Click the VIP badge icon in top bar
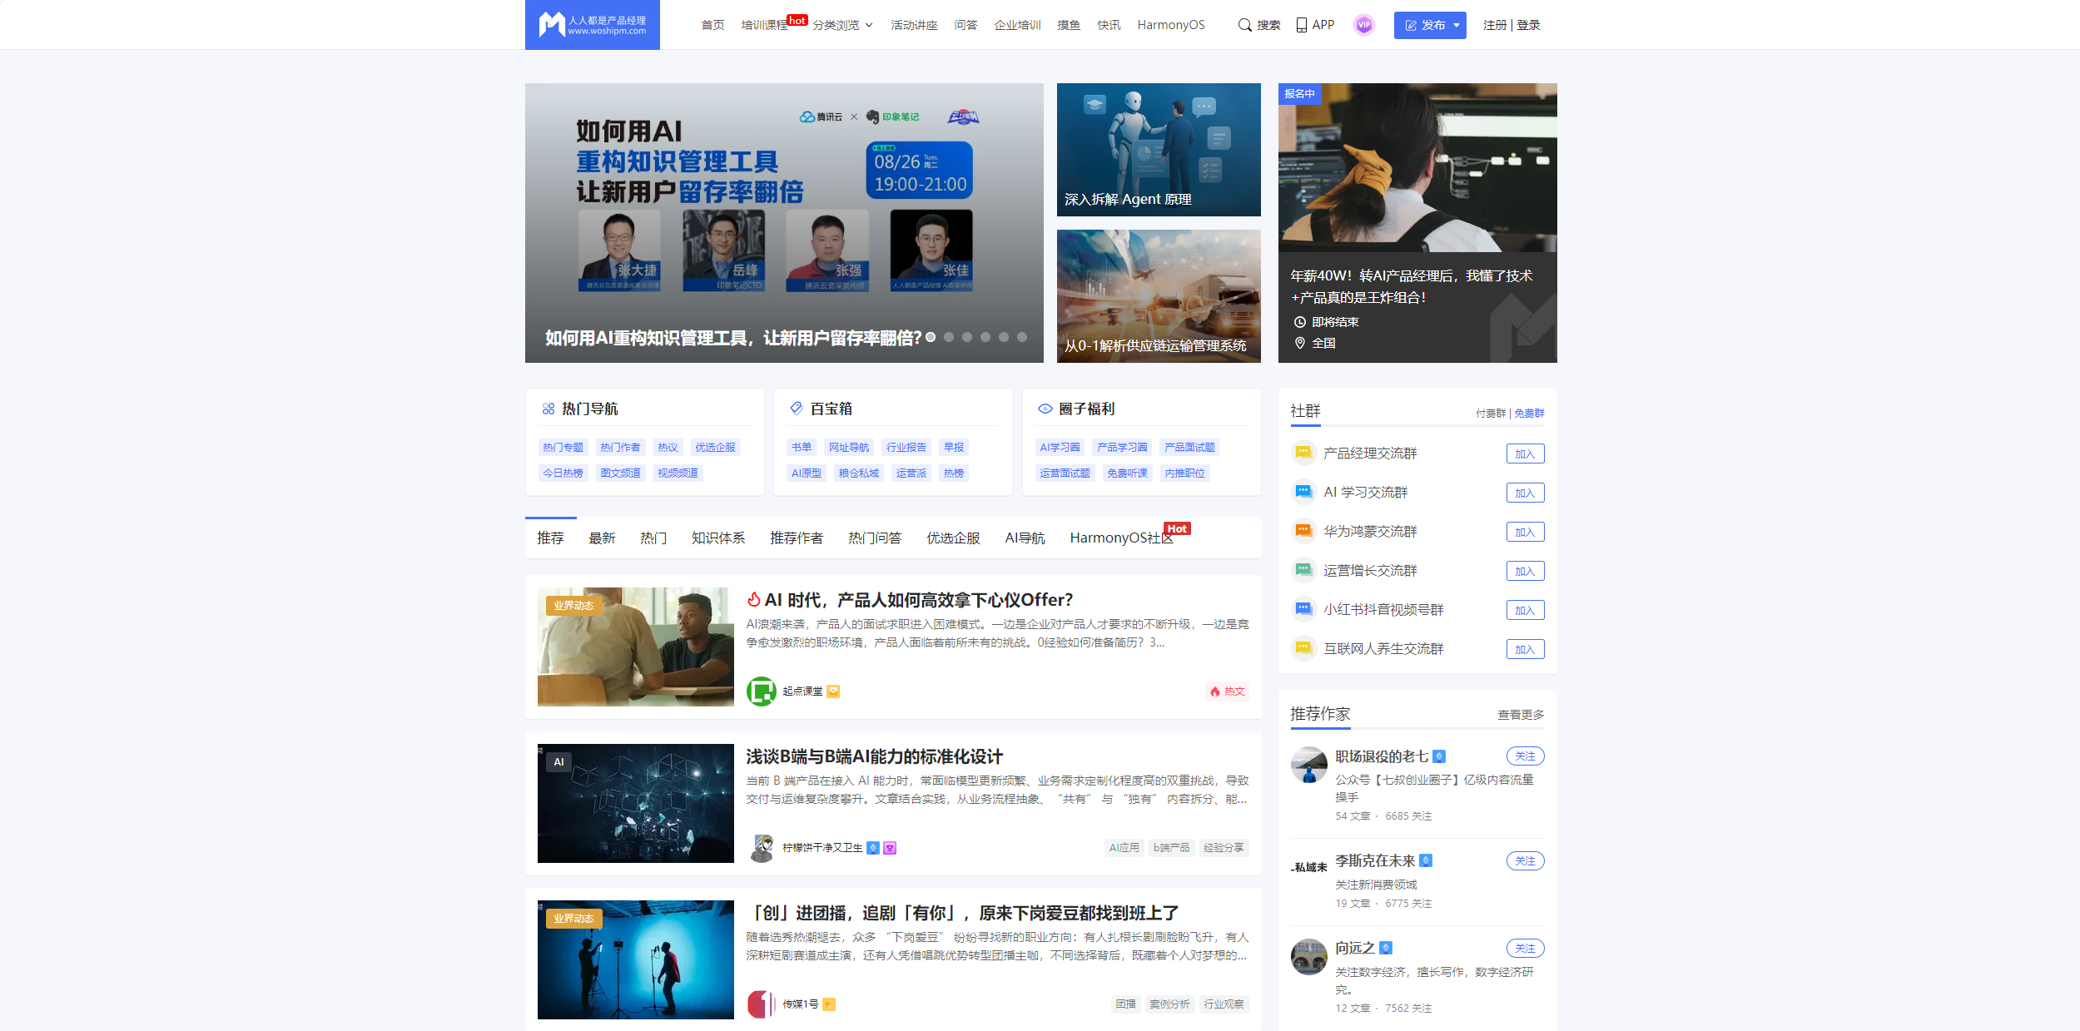 pyautogui.click(x=1363, y=25)
